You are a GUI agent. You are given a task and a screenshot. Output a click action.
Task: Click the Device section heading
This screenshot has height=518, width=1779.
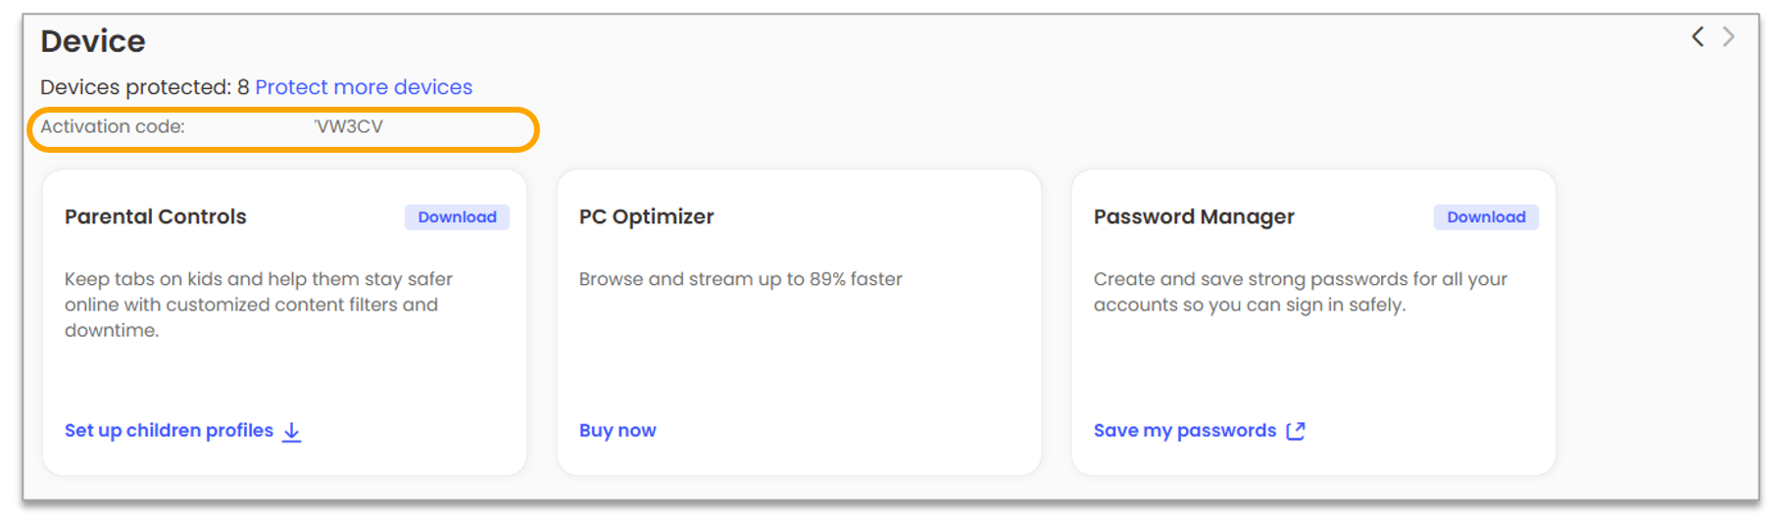click(x=93, y=41)
